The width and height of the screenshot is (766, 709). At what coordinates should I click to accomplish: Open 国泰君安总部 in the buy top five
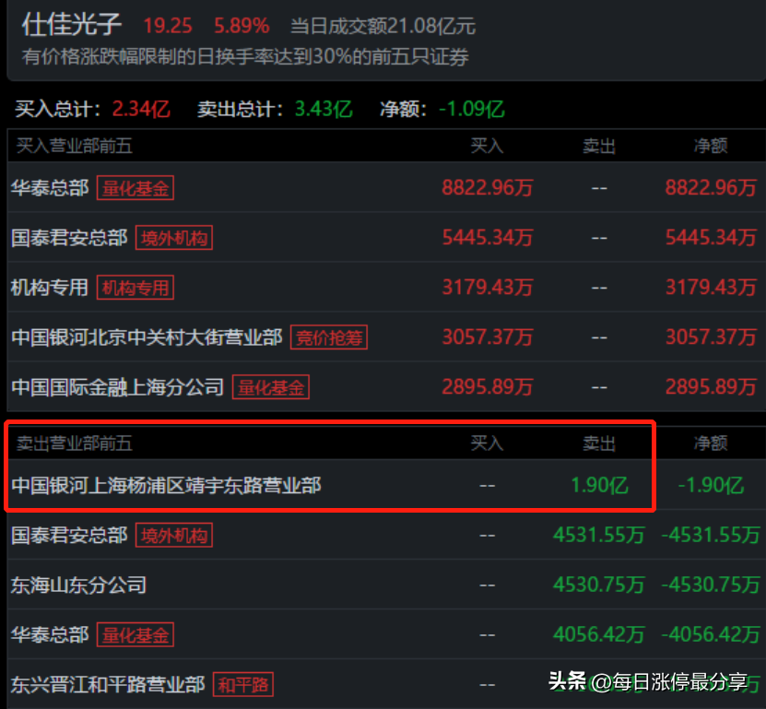(69, 238)
